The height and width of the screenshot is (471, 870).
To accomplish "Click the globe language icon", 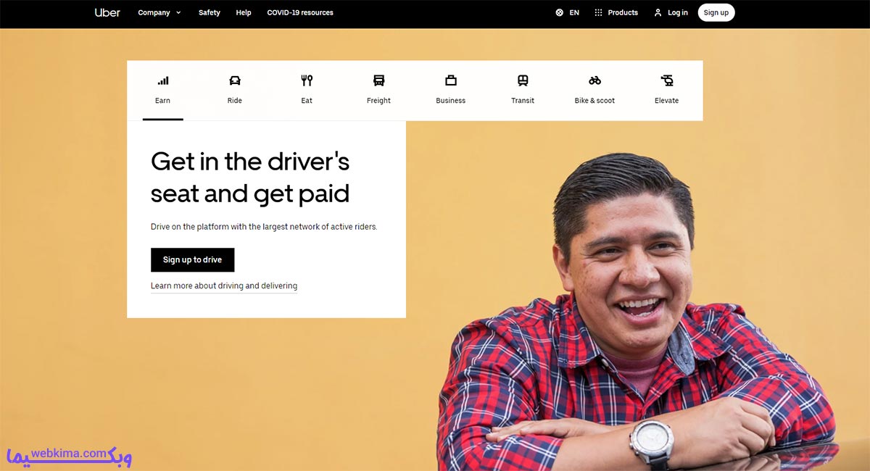I will [x=559, y=13].
